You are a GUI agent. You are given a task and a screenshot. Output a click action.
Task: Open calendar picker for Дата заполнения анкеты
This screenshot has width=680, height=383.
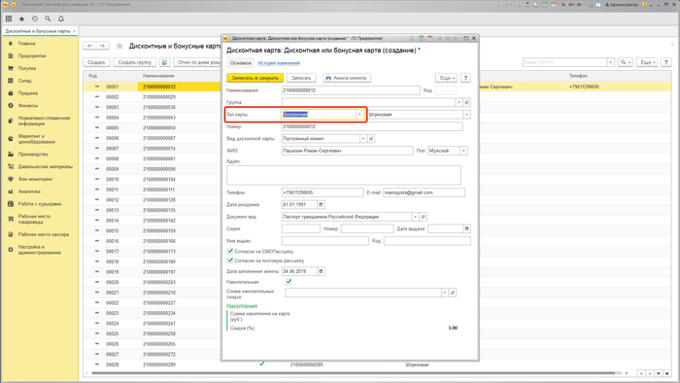321,271
